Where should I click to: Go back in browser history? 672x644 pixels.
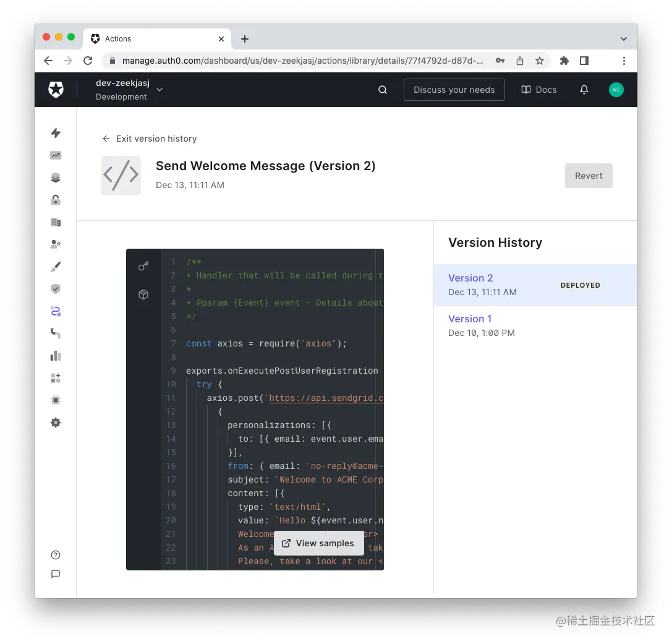click(48, 61)
